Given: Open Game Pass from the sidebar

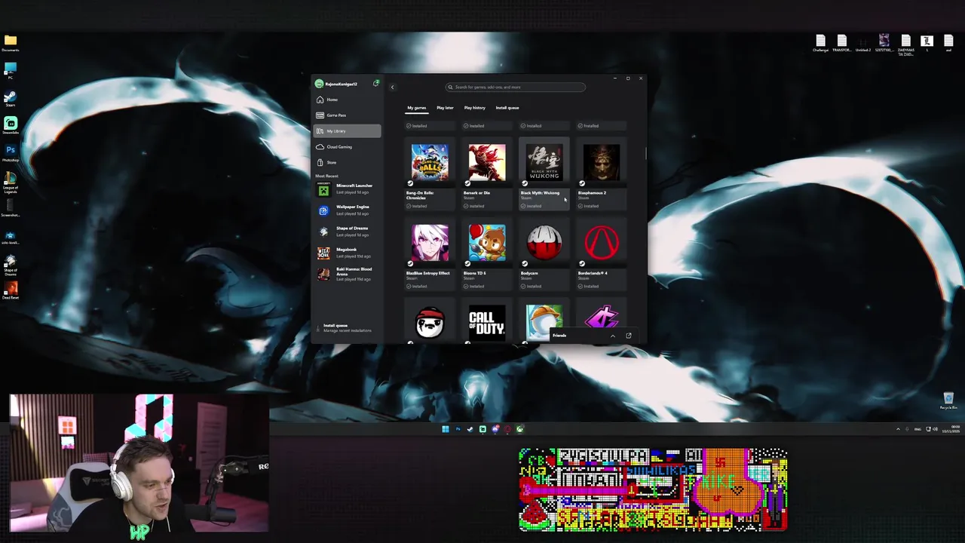Looking at the screenshot, I should [x=347, y=115].
